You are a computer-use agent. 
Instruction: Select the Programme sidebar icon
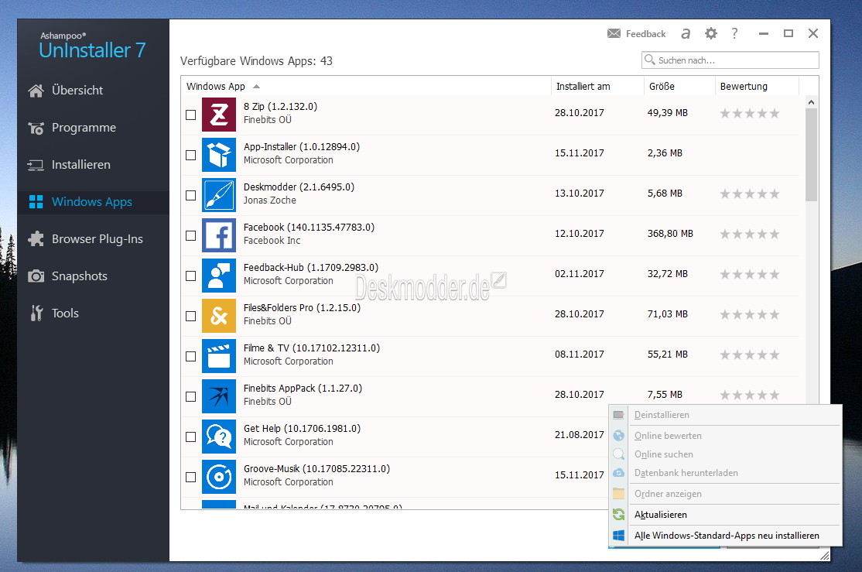click(36, 128)
